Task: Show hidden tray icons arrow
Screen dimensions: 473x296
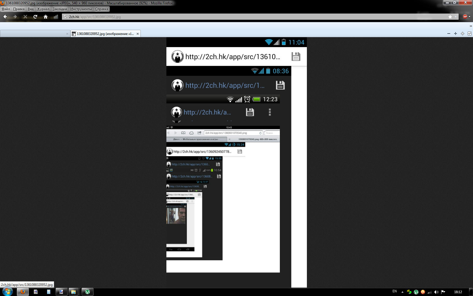Action: [402, 292]
